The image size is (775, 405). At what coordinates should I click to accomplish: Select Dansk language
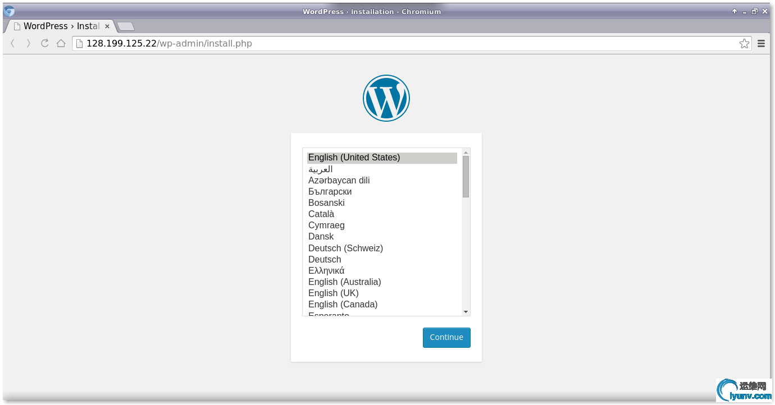pos(382,236)
